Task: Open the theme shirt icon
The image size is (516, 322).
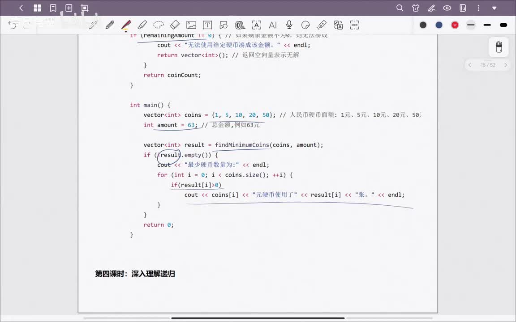Action: [416, 8]
